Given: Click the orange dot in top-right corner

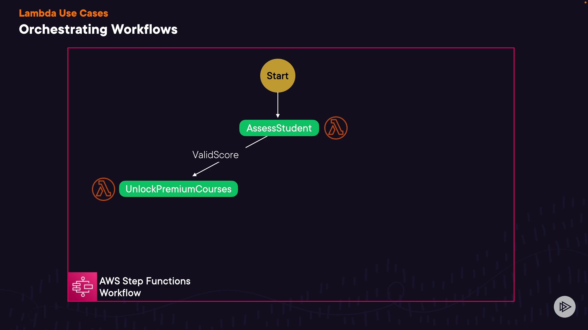Looking at the screenshot, I should click(x=585, y=2).
